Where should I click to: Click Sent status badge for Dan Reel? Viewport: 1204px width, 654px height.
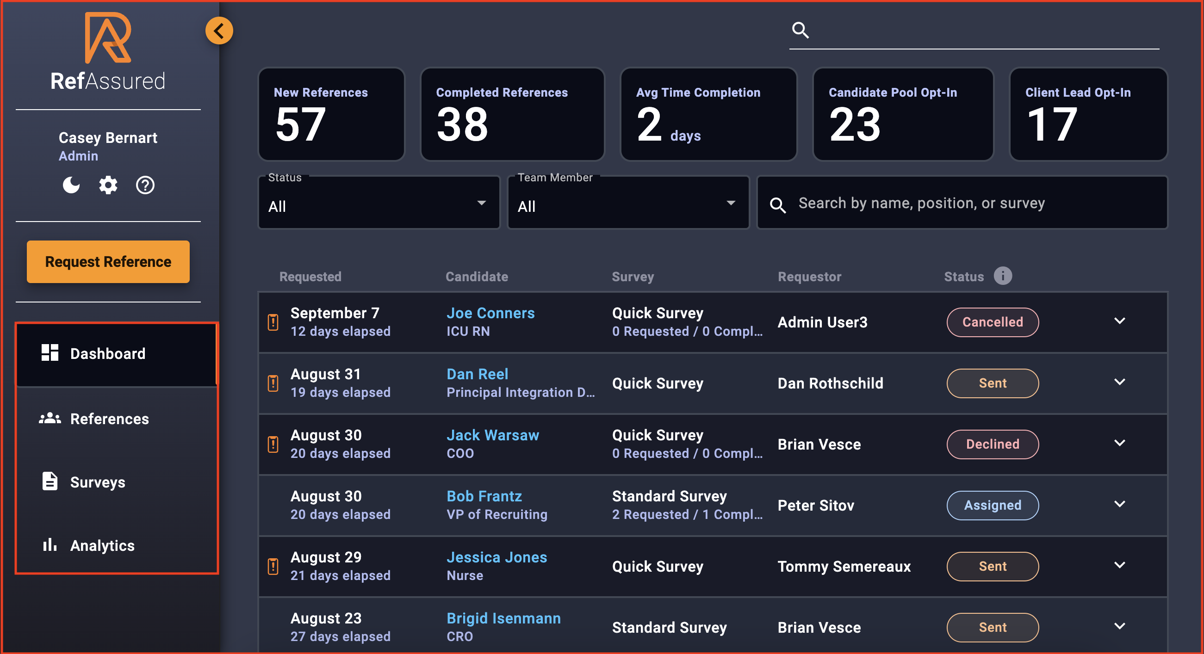tap(993, 383)
